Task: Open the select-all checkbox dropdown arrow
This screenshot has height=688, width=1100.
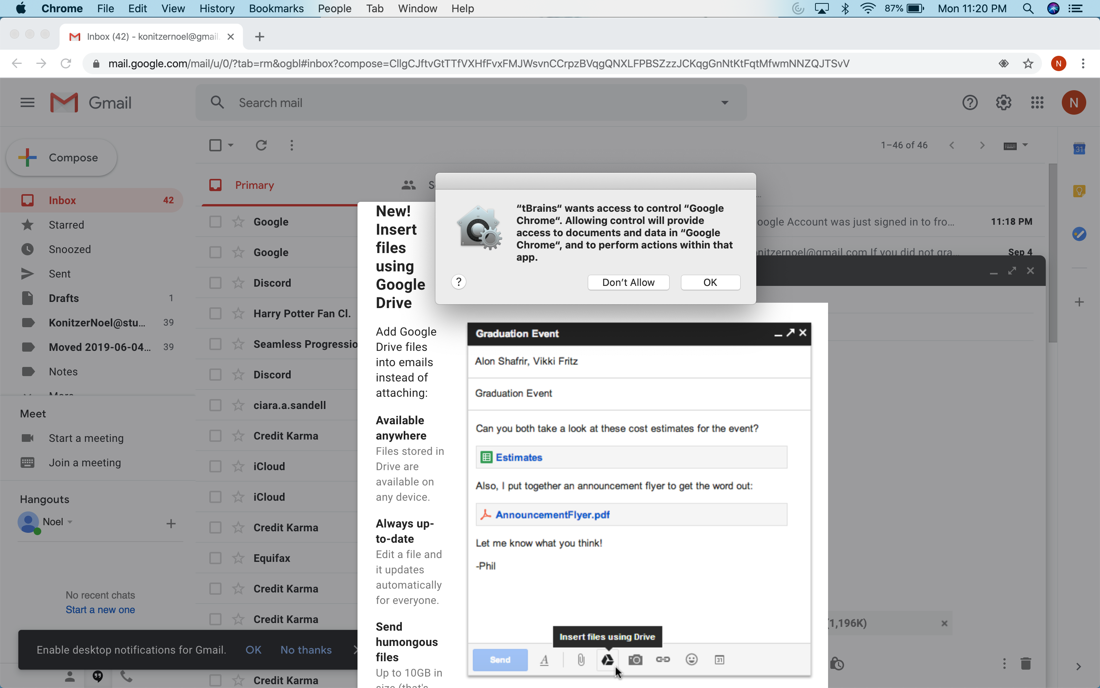Action: [230, 145]
